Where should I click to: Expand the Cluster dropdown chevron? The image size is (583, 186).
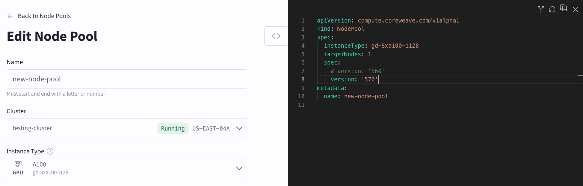pyautogui.click(x=239, y=128)
